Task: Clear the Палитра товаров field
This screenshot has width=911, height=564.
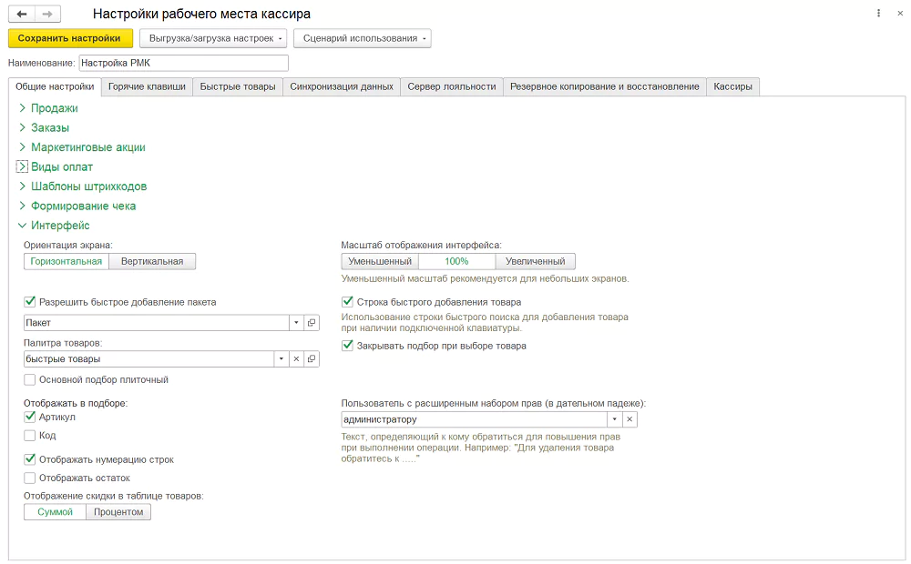Action: tap(296, 359)
